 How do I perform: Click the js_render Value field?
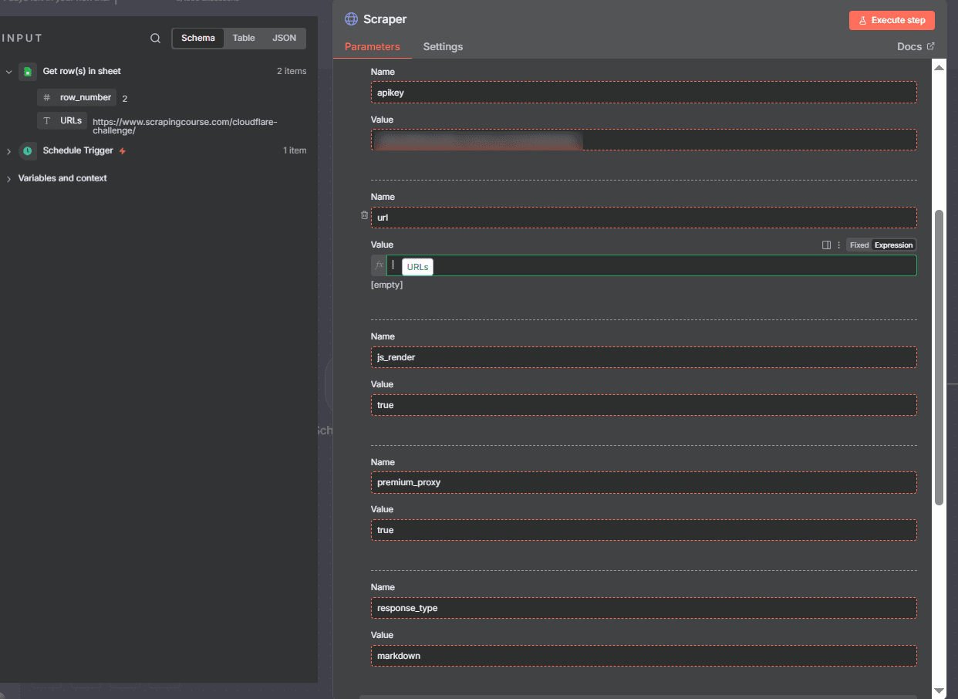click(644, 405)
